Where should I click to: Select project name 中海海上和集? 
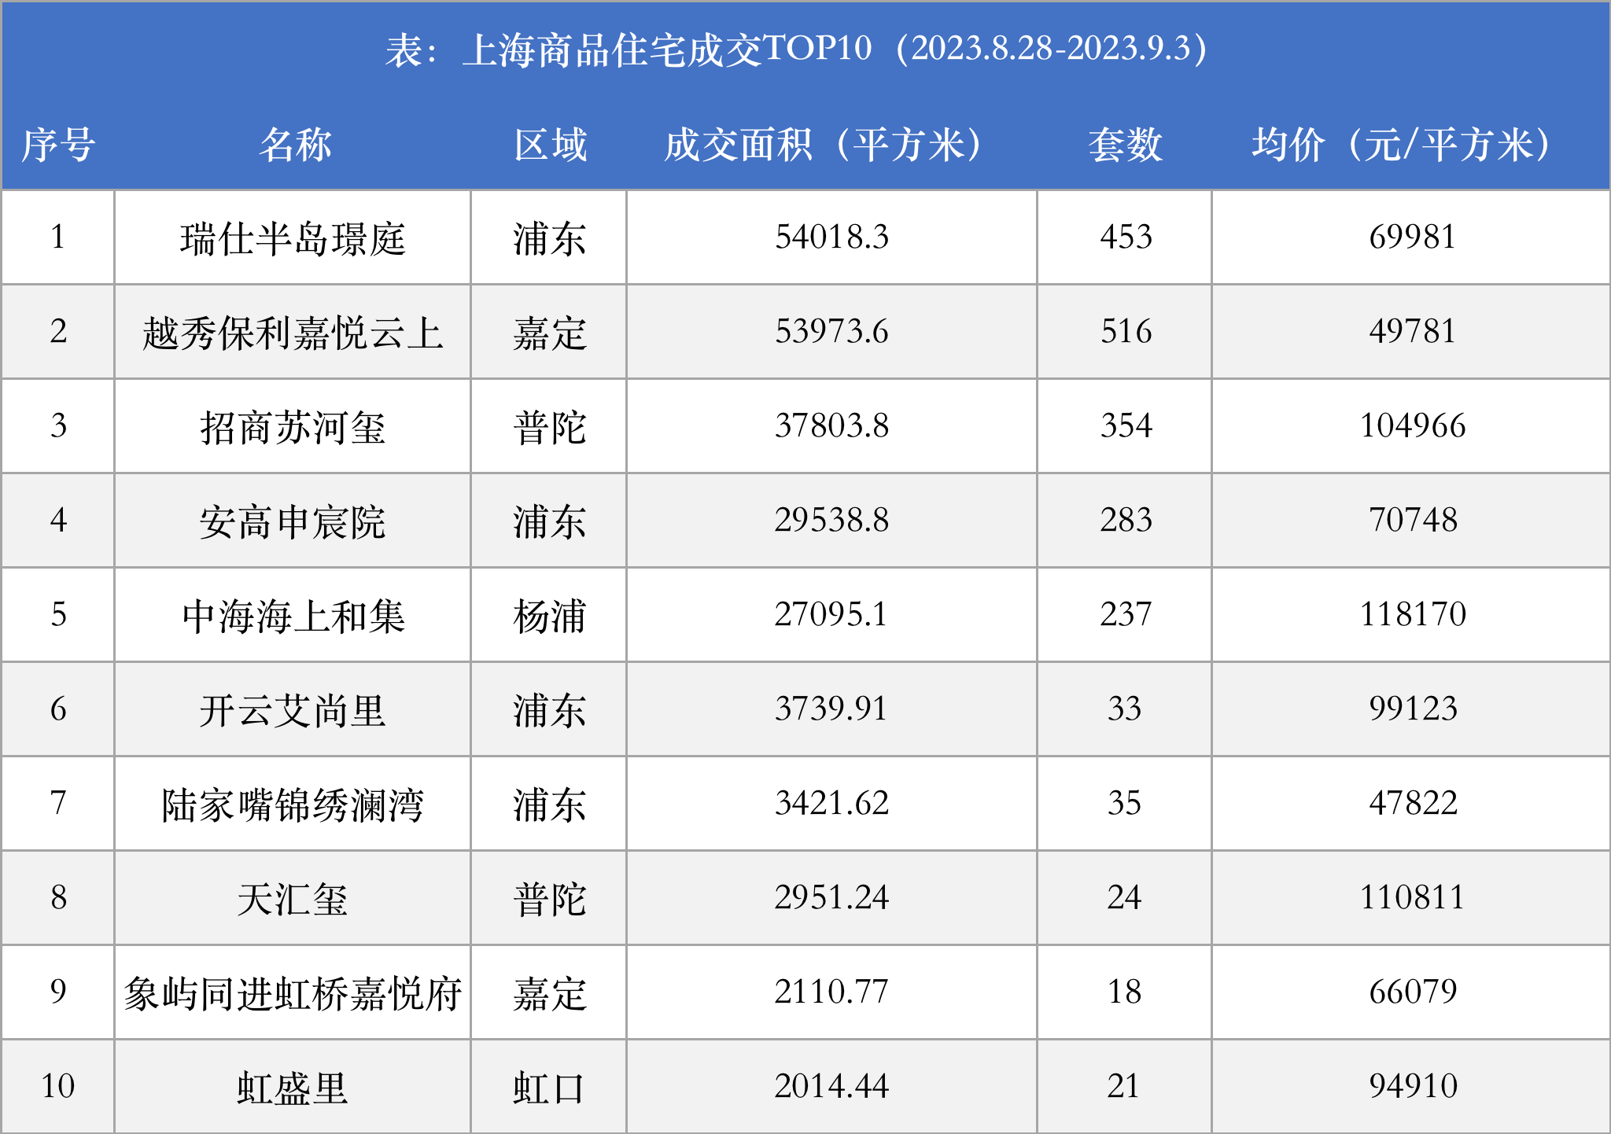click(293, 616)
